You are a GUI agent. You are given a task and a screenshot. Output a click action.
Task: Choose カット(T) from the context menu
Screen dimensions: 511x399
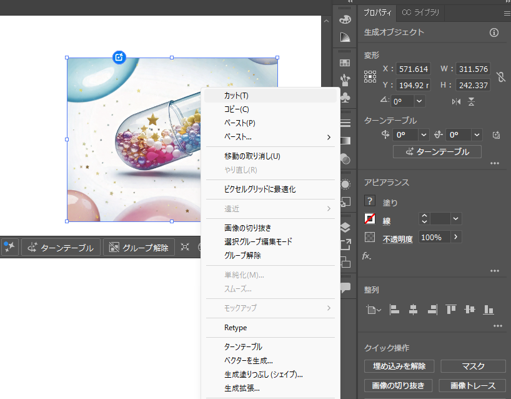click(x=236, y=96)
